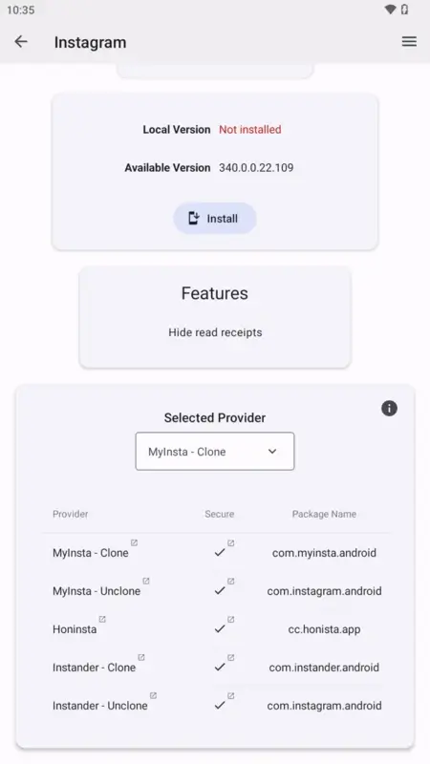
Task: Open secure link icon in Honinsta row
Action: click(x=230, y=619)
